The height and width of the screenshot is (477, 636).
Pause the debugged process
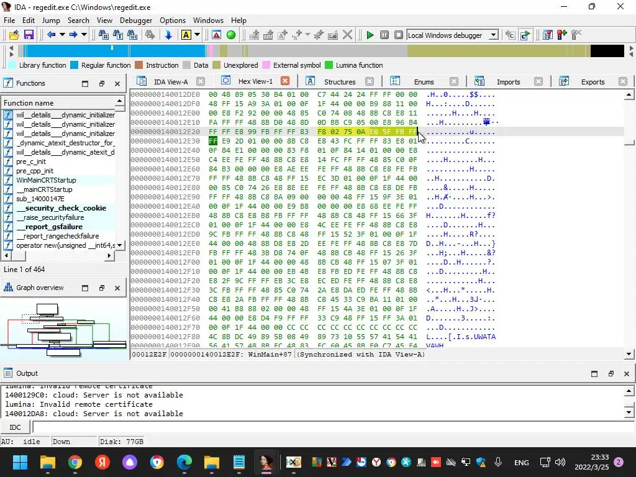pos(384,35)
